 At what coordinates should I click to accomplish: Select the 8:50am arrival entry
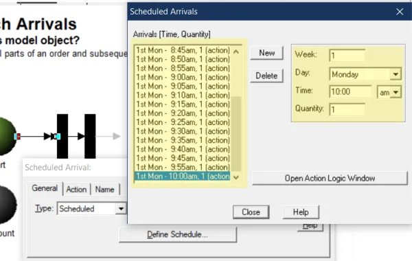pyautogui.click(x=183, y=59)
